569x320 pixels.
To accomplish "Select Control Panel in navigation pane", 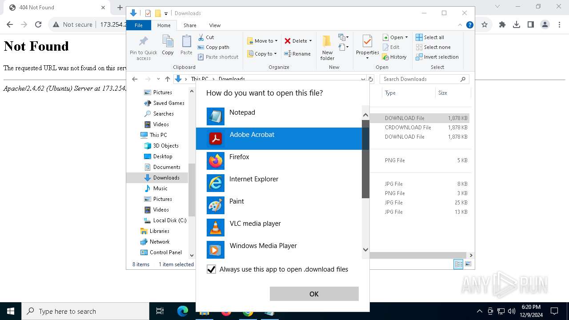I will [x=161, y=252].
